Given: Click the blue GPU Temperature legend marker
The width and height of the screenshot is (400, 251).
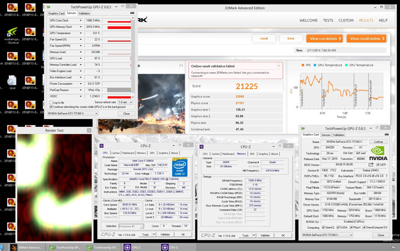Looking at the screenshot, I should (315, 65).
